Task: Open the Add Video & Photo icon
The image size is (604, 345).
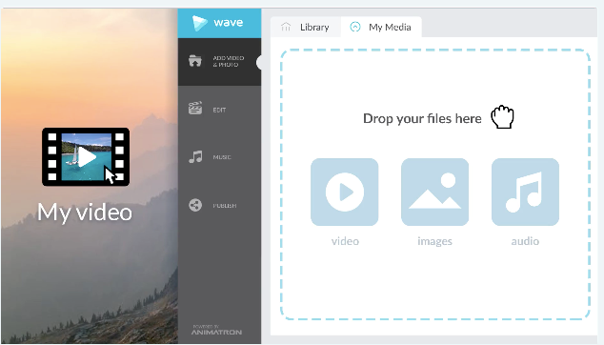Action: coord(195,61)
